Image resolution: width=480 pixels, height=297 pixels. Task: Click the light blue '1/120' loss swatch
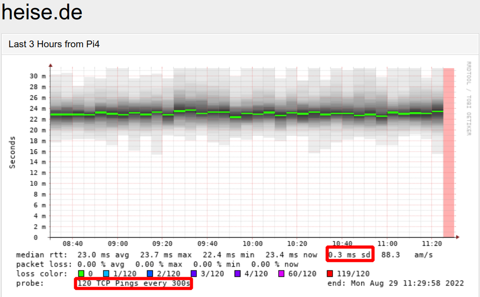click(x=106, y=274)
